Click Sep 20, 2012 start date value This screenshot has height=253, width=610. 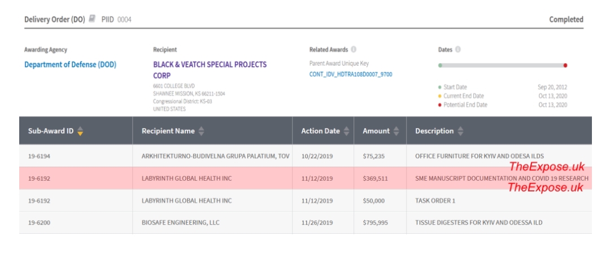point(552,87)
